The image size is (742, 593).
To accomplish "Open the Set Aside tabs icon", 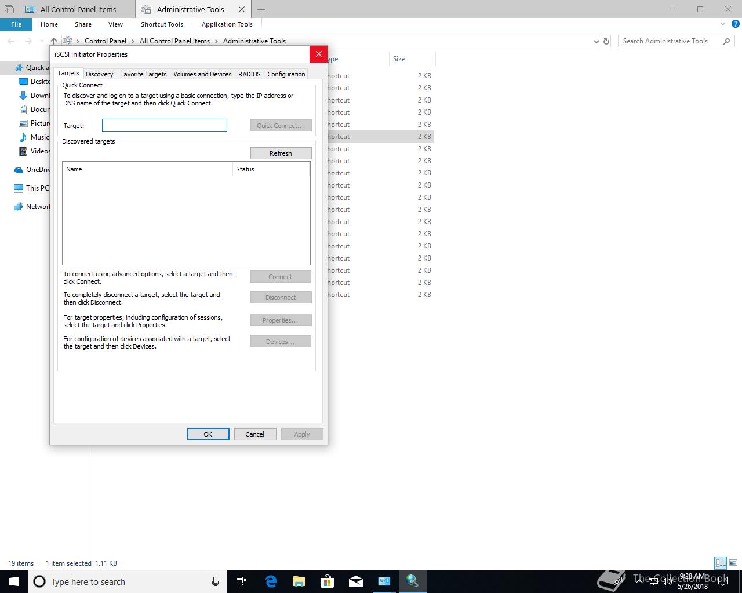I will pyautogui.click(x=9, y=9).
